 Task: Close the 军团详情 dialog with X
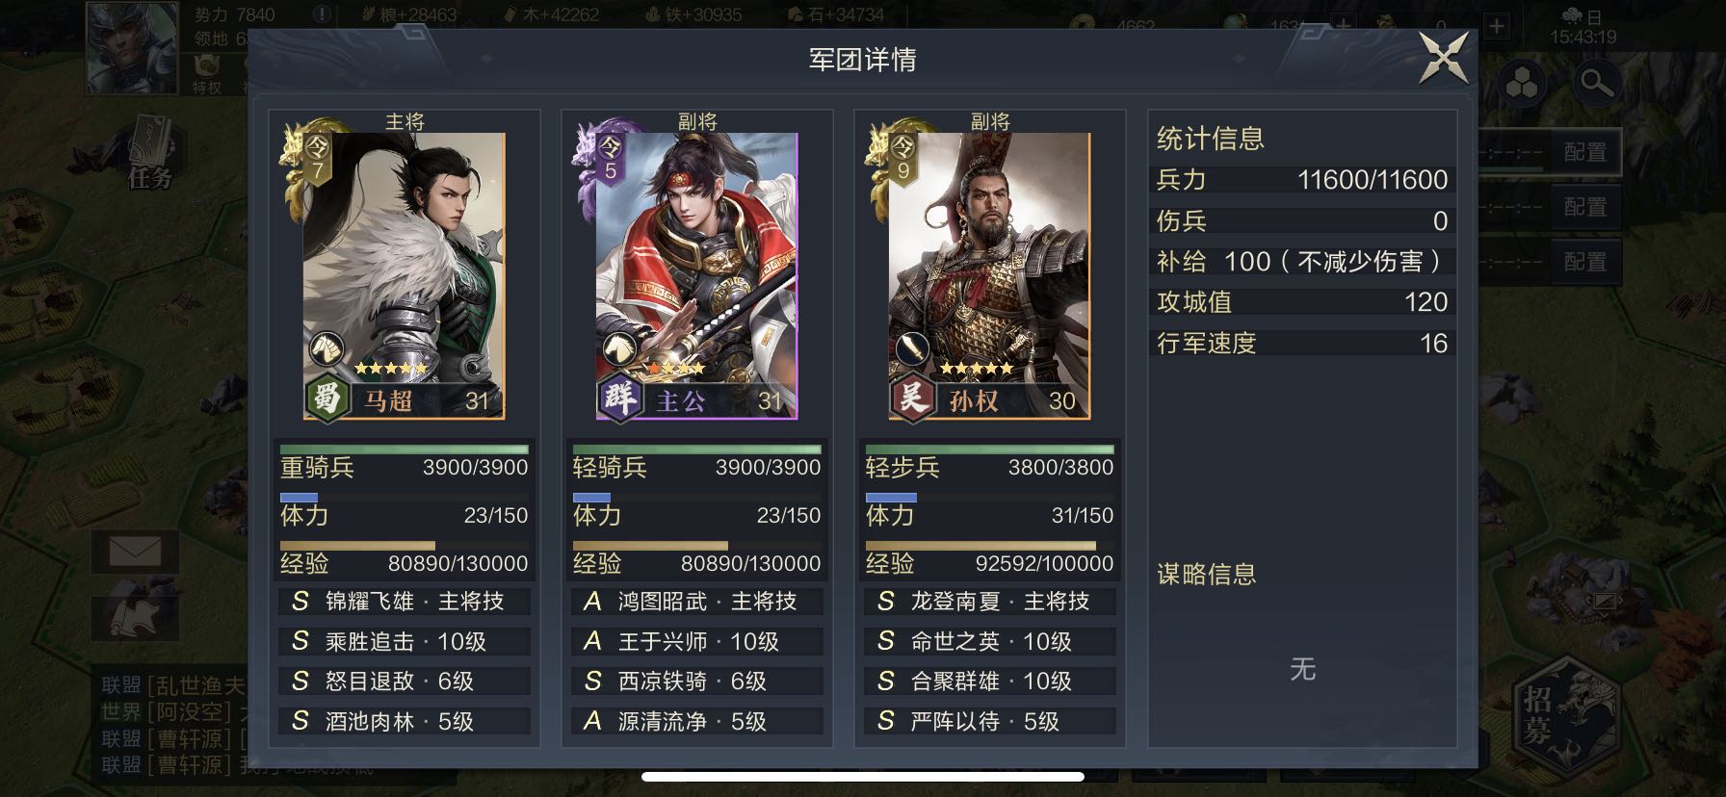(x=1444, y=58)
